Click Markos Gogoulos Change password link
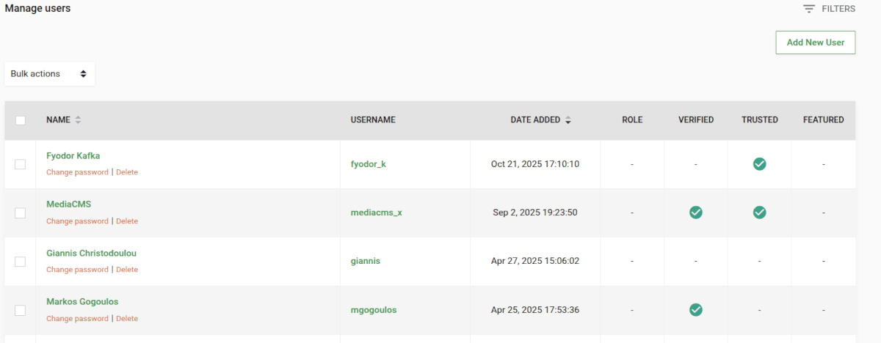881x343 pixels. pos(77,319)
